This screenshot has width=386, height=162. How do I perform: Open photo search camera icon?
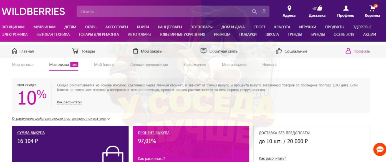[264, 11]
